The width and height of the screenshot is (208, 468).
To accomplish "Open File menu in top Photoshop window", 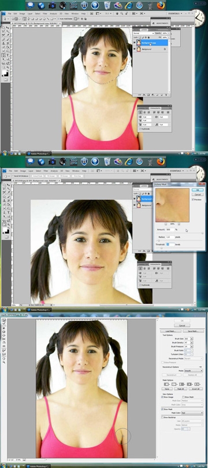I will (10, 14).
